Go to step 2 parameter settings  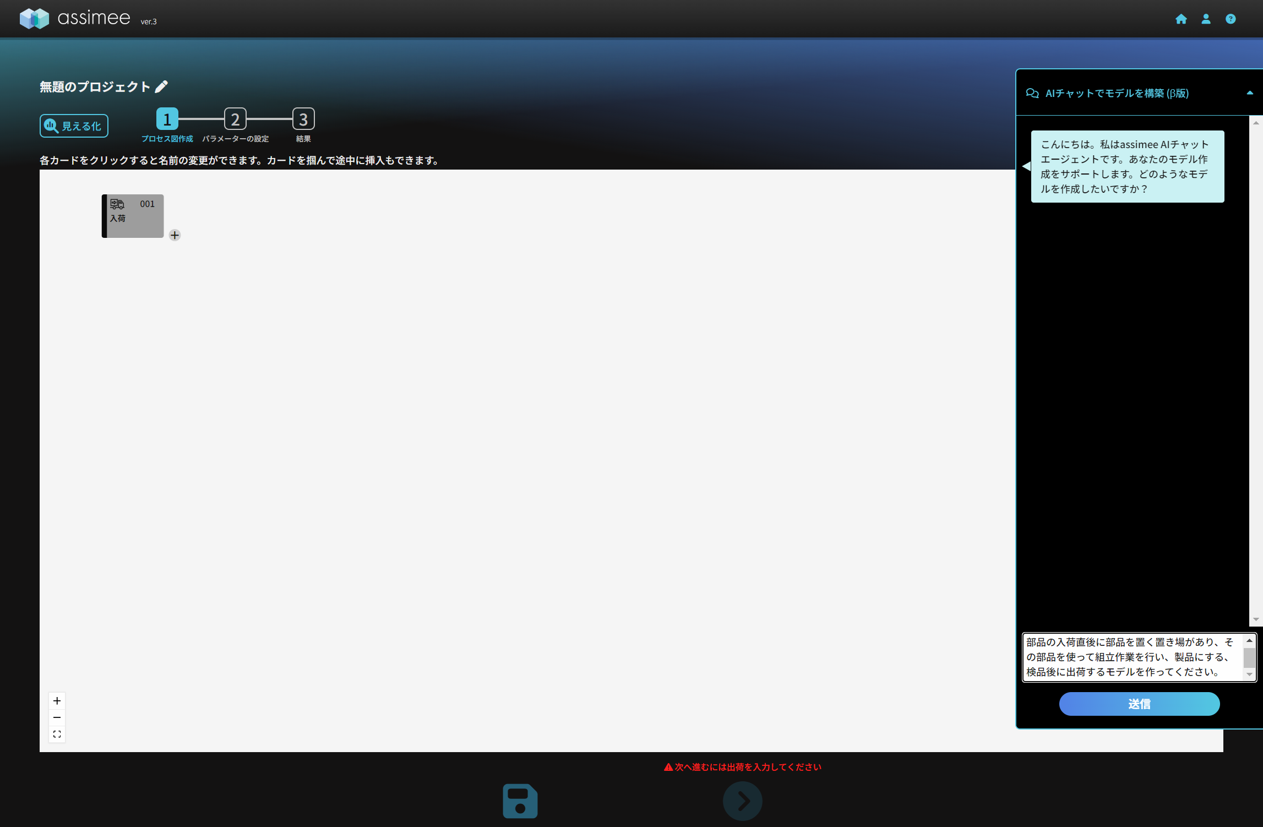[x=235, y=119]
